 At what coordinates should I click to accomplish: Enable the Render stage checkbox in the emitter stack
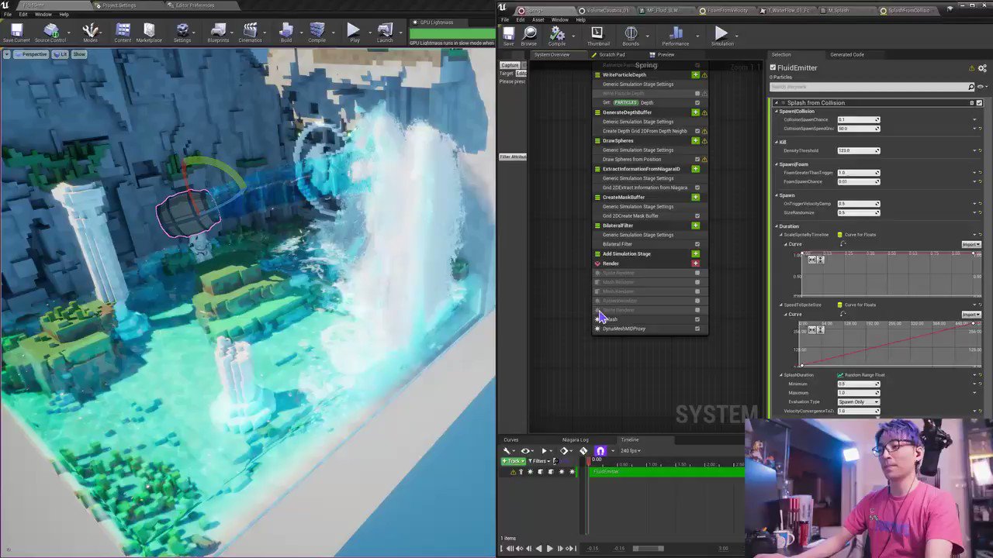tap(697, 263)
